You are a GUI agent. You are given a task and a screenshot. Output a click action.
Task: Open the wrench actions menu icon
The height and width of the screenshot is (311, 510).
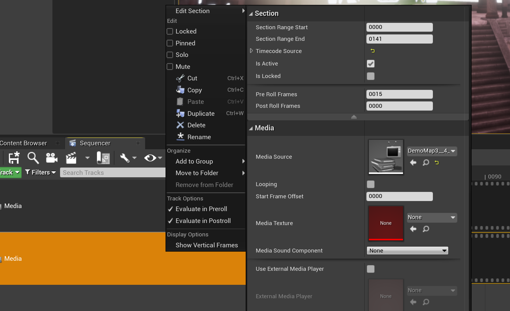point(125,158)
